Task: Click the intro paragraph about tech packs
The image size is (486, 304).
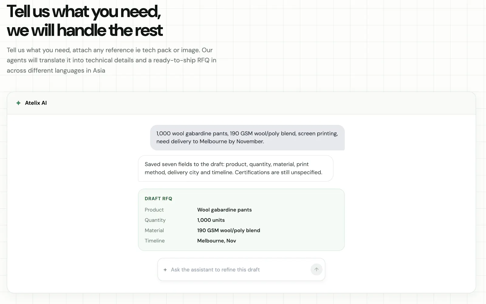Action: click(x=111, y=60)
